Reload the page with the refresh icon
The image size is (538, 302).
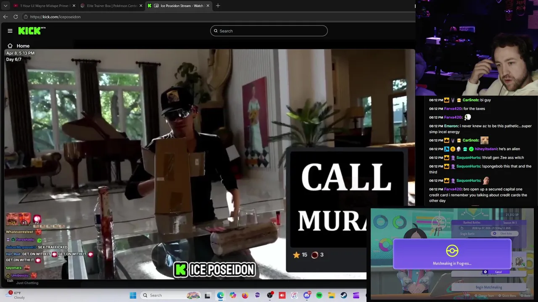(x=16, y=17)
